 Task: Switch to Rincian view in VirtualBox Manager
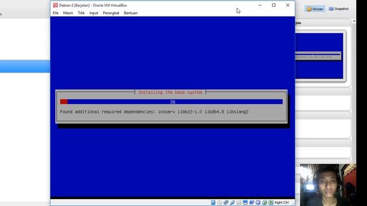coord(315,9)
